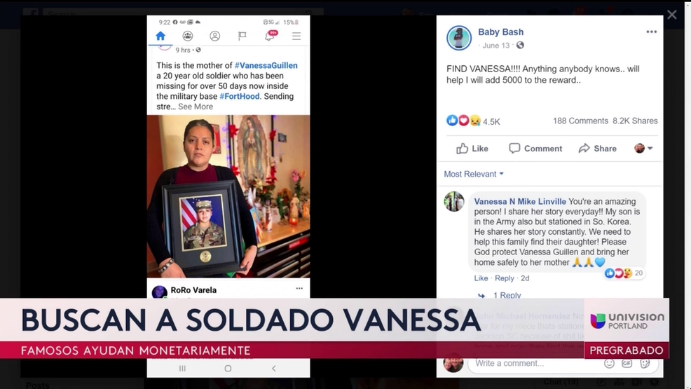The image size is (691, 389).
Task: Expand the Most Relevant comment sorting dropdown
Action: pos(474,174)
